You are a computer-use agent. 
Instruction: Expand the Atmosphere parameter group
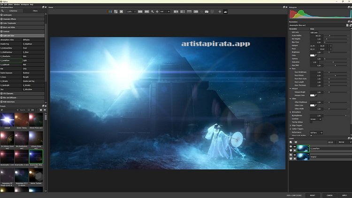(x=290, y=112)
